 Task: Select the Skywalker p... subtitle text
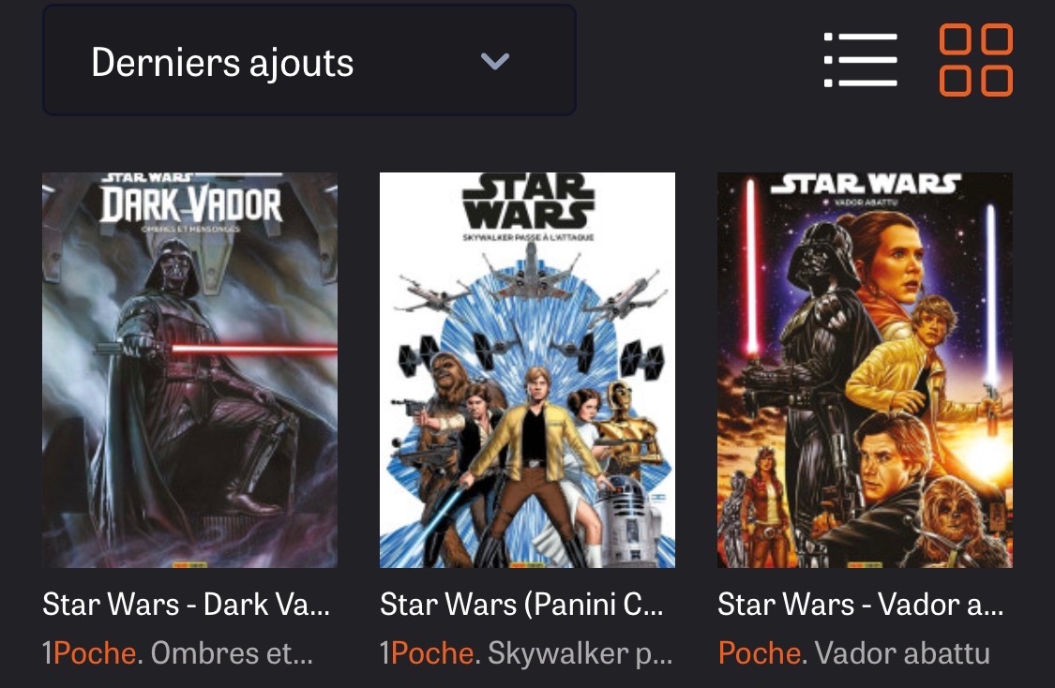580,653
